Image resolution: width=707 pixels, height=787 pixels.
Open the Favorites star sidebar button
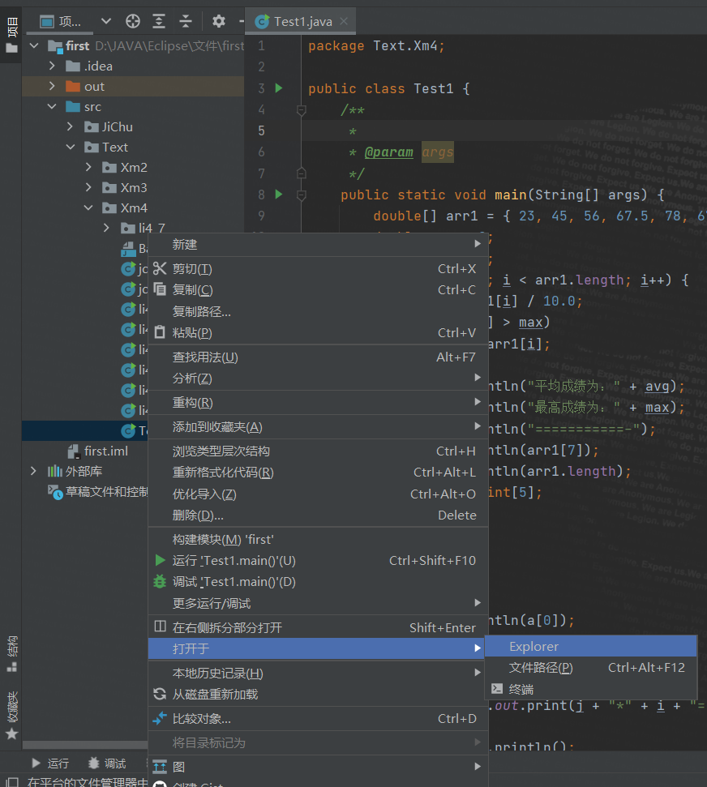11,715
